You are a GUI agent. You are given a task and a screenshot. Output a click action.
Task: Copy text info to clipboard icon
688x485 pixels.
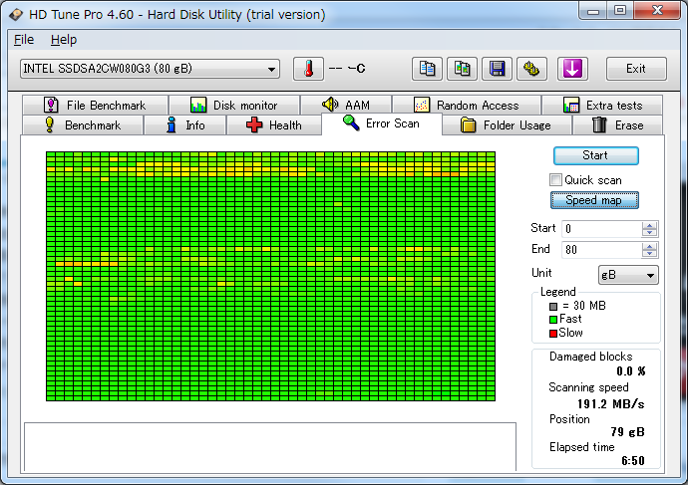click(x=427, y=69)
